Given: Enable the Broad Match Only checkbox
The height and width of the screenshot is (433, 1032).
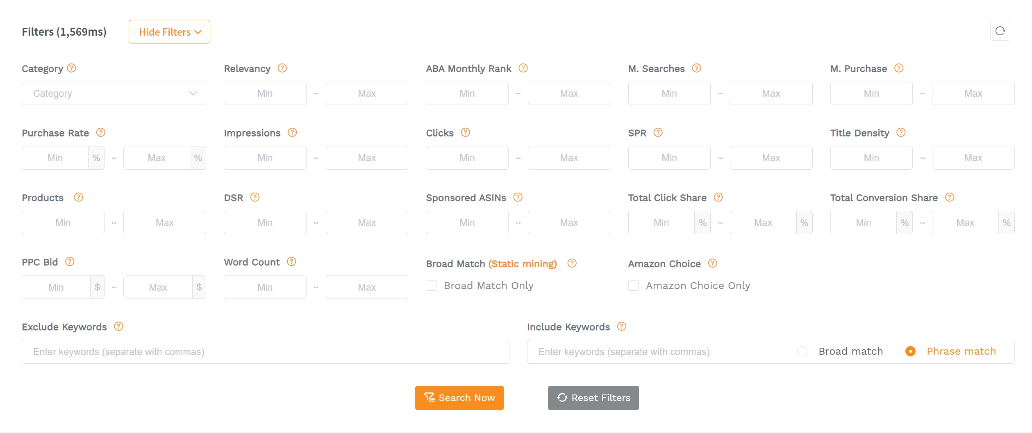Looking at the screenshot, I should (431, 285).
